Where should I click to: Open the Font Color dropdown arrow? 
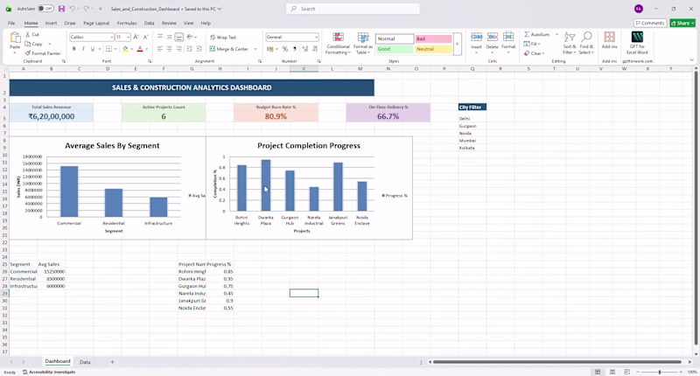(146, 49)
